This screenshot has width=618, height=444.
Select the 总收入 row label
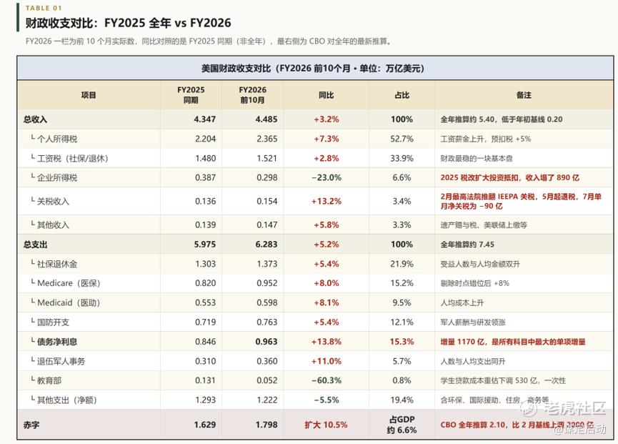(x=35, y=119)
